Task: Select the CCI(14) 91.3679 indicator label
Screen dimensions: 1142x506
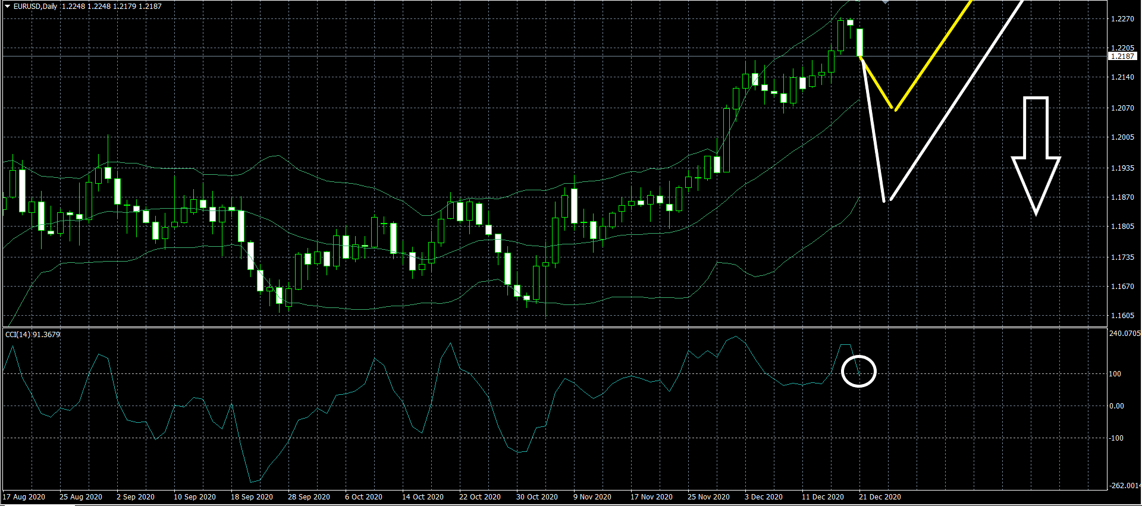Action: click(33, 335)
